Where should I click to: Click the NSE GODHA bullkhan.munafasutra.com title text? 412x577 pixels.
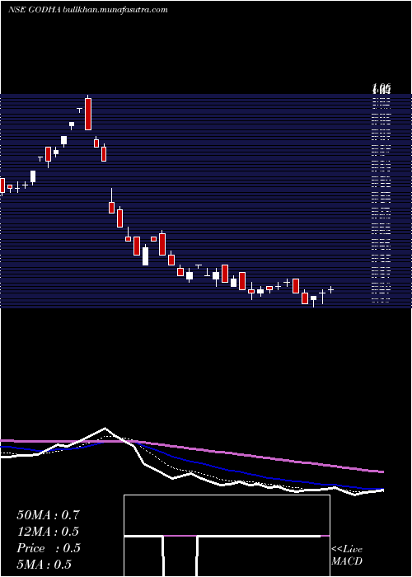tap(88, 10)
